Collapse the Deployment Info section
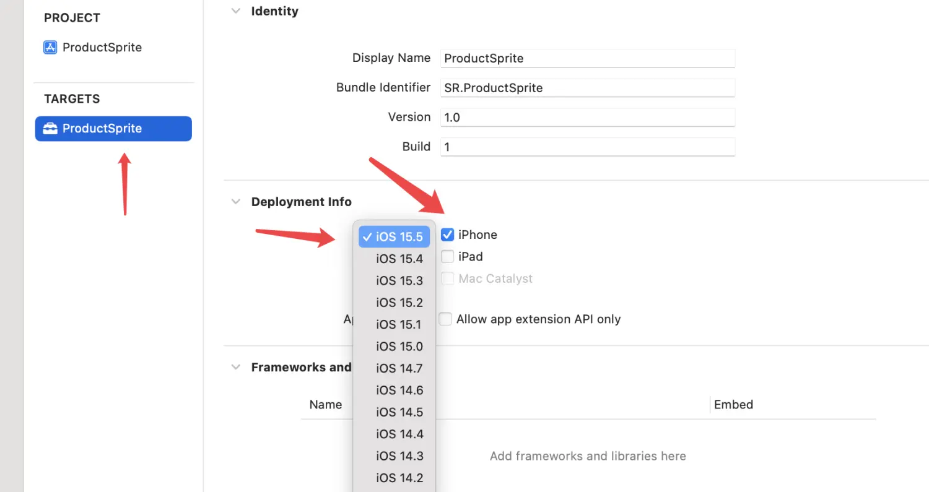 point(235,202)
